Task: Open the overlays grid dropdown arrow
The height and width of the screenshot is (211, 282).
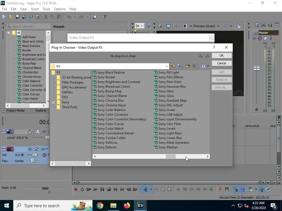Action: pos(231,26)
